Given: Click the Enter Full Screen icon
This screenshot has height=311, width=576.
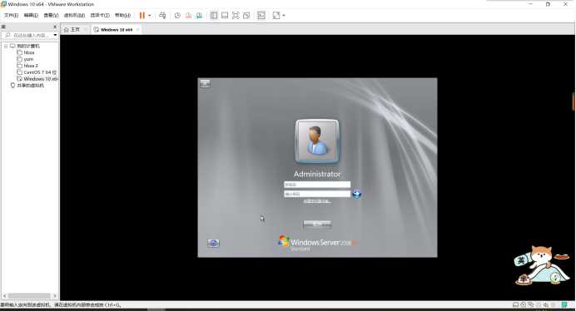Looking at the screenshot, I should 236,16.
